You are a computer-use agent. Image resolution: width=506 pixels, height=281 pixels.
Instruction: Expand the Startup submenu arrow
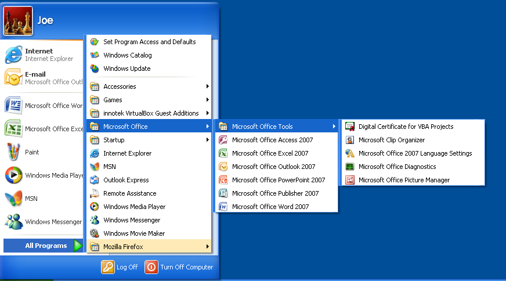208,140
